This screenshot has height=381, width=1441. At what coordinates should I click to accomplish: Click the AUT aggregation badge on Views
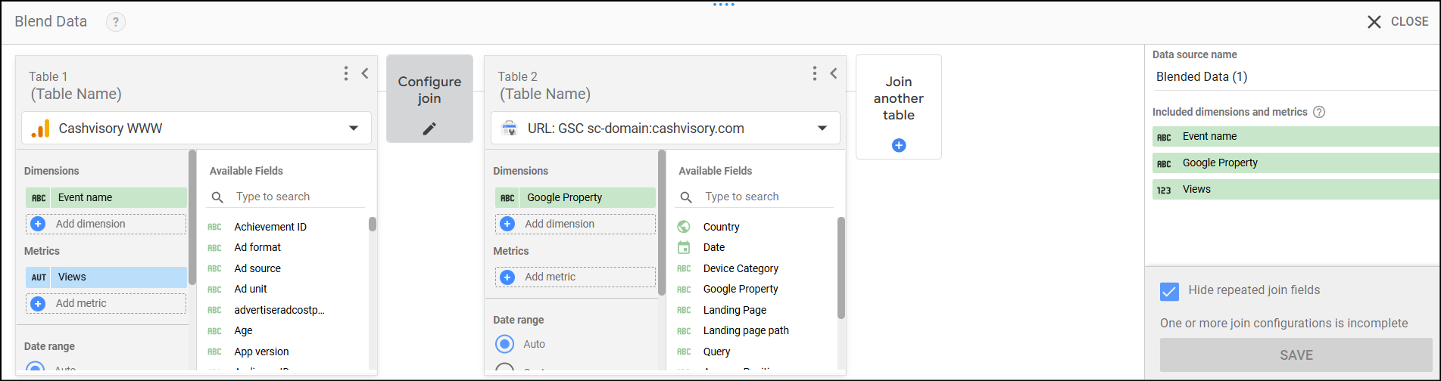point(39,277)
